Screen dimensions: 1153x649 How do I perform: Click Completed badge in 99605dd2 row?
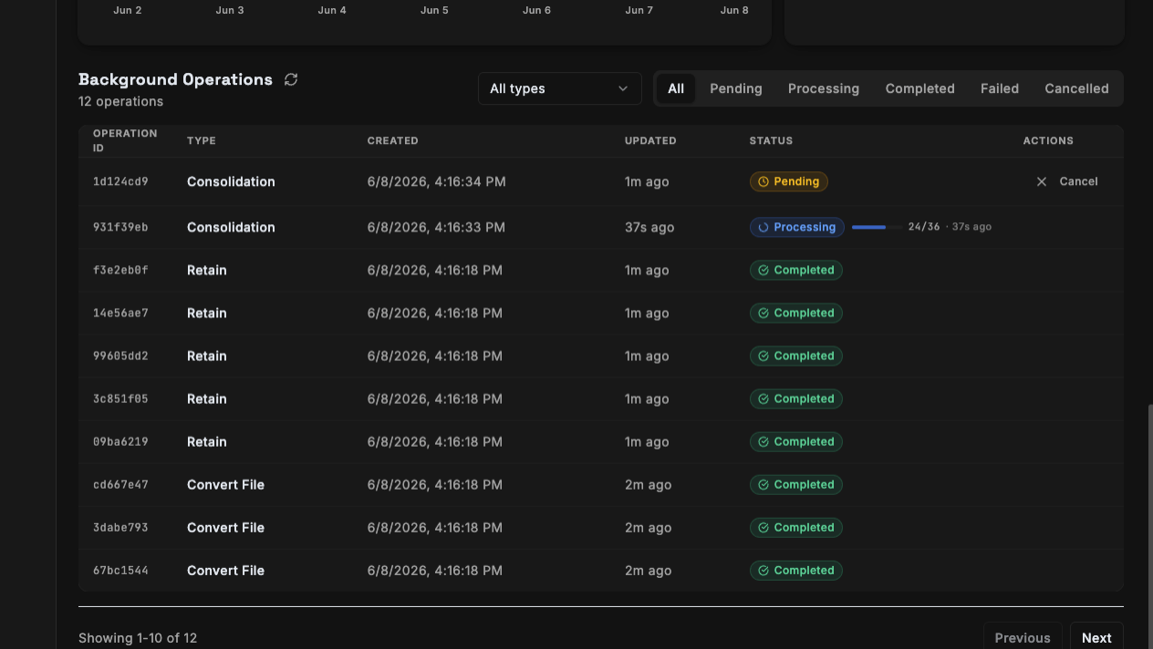796,355
